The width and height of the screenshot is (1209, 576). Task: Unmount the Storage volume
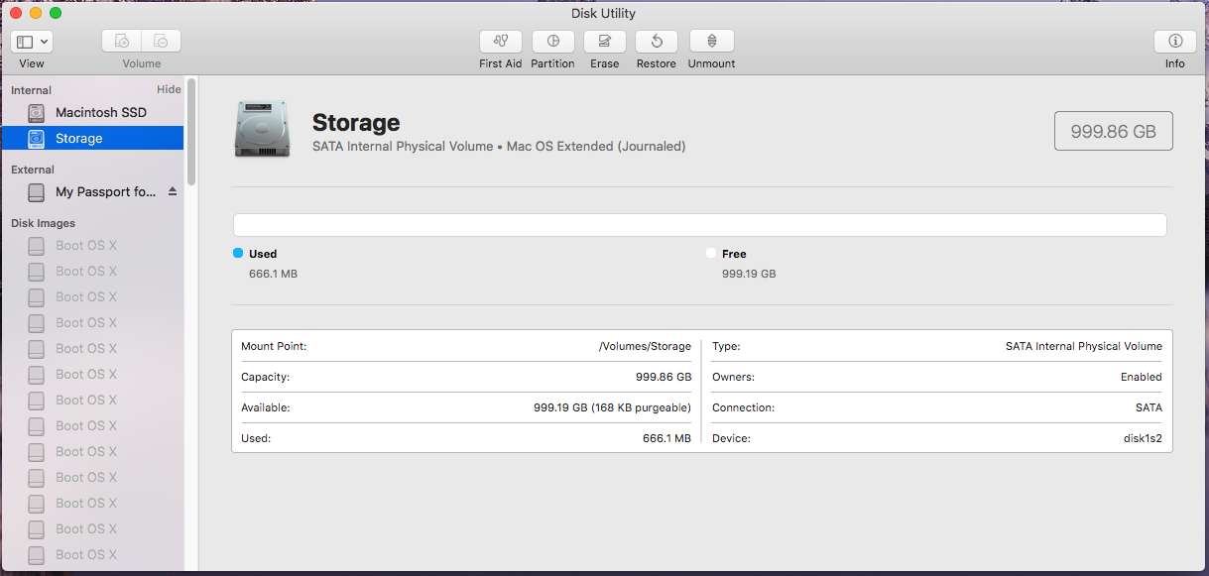[x=711, y=42]
